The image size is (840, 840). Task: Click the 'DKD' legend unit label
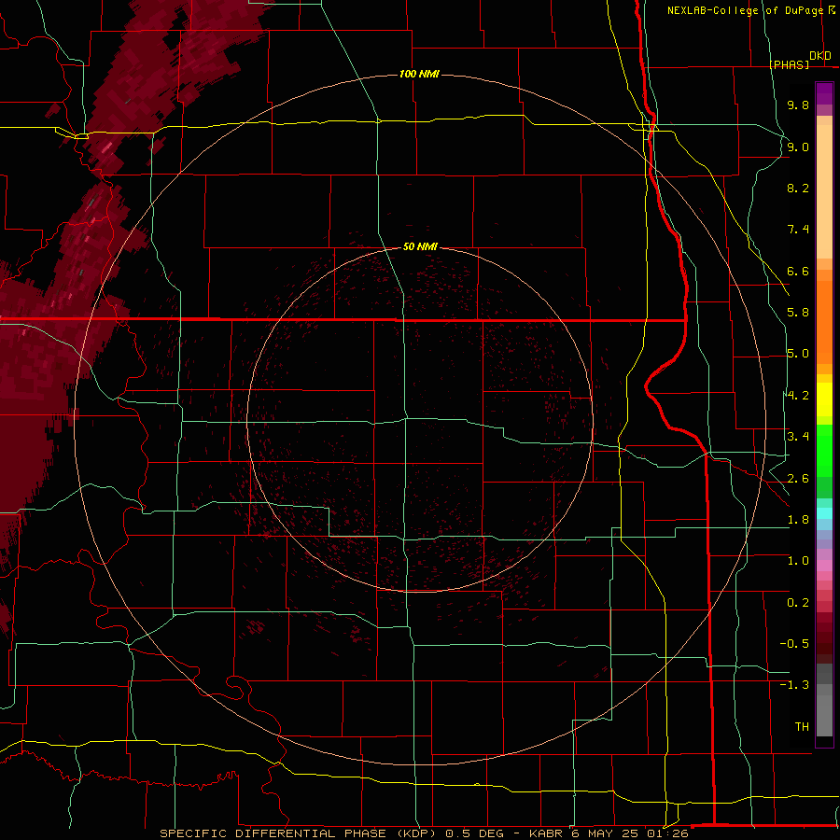point(820,55)
